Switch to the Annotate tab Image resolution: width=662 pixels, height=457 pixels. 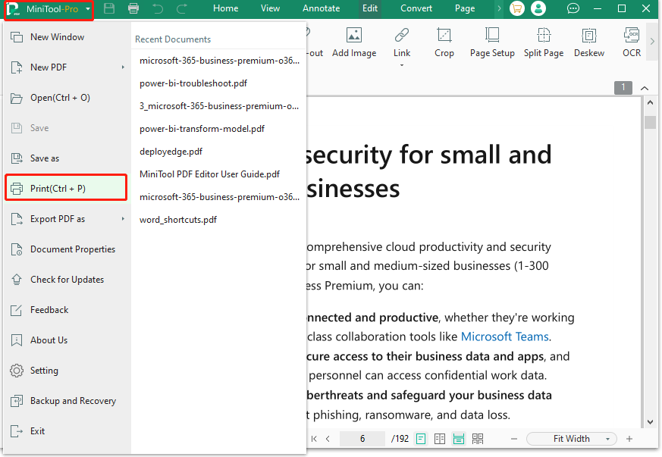coord(321,9)
